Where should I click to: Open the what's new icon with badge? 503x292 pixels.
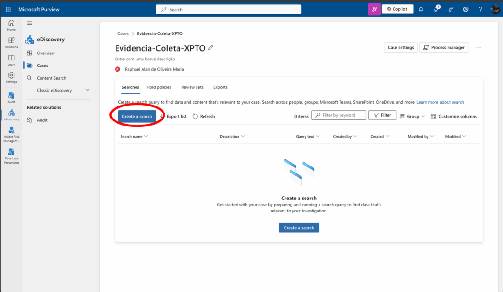pos(436,9)
